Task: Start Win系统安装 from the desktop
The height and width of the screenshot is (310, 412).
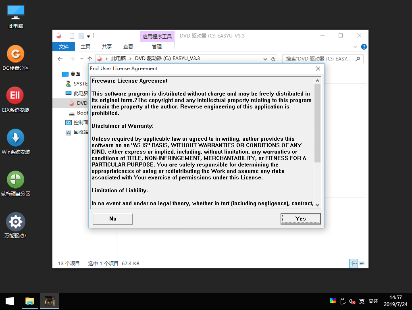Action: 15,137
